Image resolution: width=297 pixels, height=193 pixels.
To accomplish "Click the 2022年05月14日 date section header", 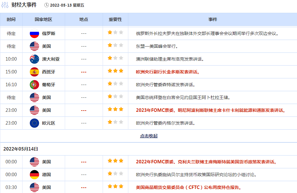I will [x=21, y=149].
